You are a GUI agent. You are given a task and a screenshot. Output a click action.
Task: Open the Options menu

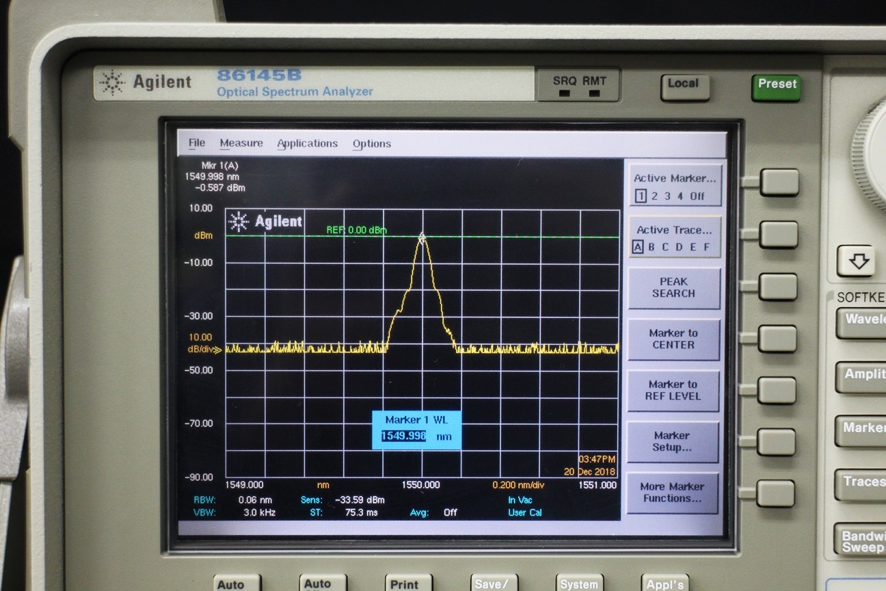372,144
